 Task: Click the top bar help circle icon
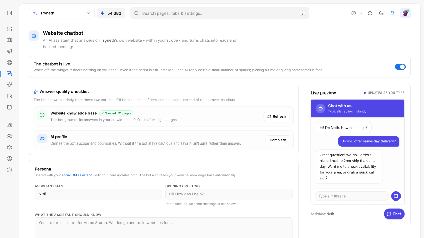point(354,13)
